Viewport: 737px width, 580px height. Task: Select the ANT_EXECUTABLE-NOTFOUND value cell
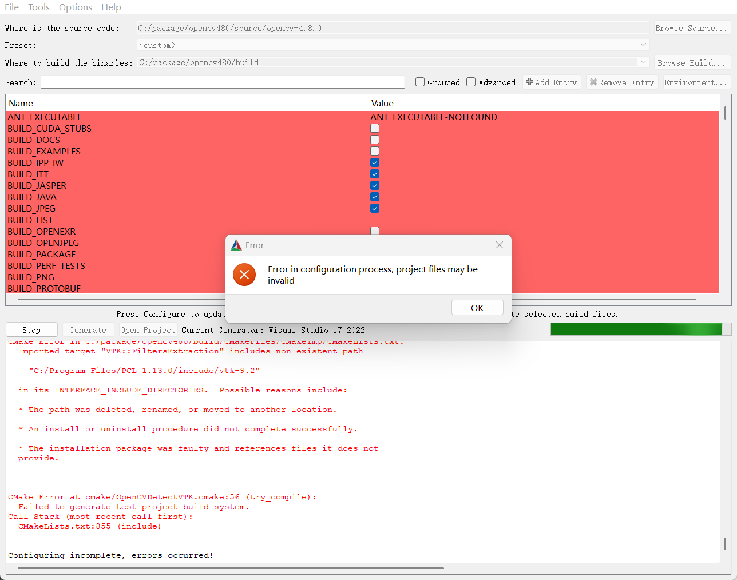pyautogui.click(x=434, y=117)
